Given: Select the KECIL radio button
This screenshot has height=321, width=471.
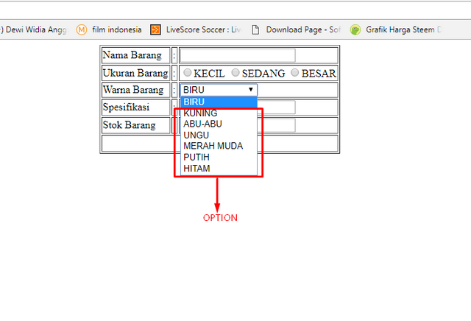Looking at the screenshot, I should [188, 72].
